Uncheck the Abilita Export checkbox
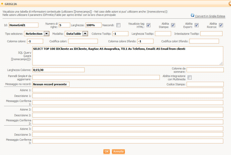This screenshot has height=155, width=231. [197, 25]
